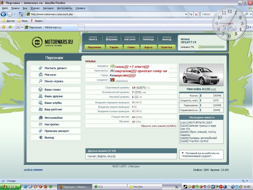
Task: Open the Журнал menu
Action: (35, 8)
